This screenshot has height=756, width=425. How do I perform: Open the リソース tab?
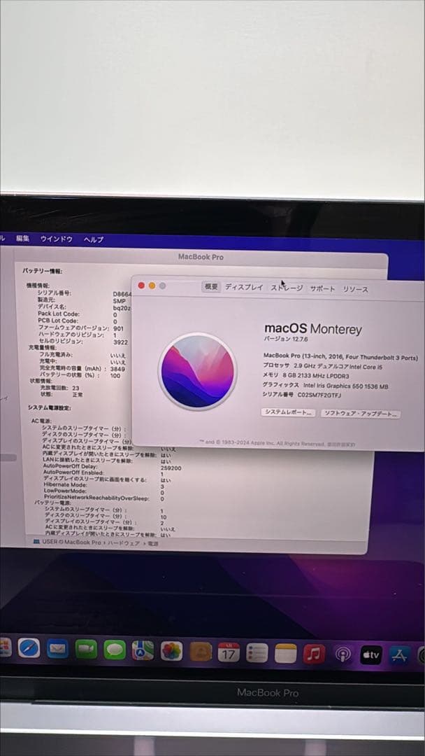355,289
